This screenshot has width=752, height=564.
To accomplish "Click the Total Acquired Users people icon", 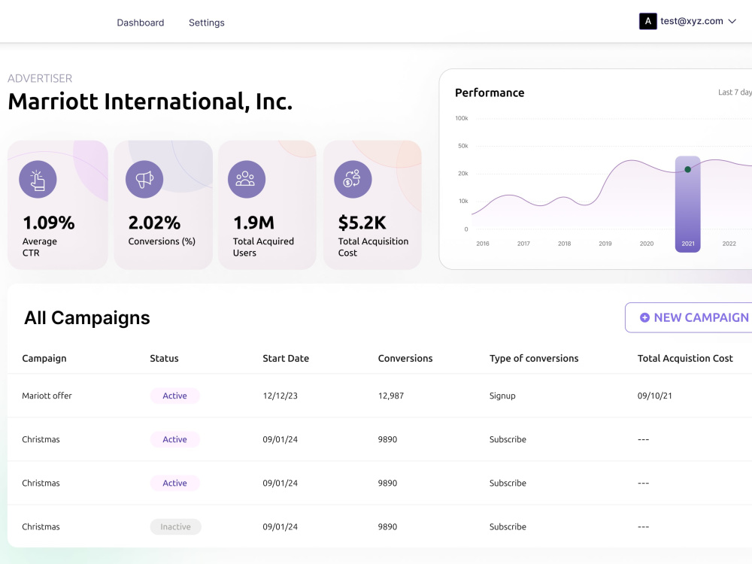I will pyautogui.click(x=247, y=180).
